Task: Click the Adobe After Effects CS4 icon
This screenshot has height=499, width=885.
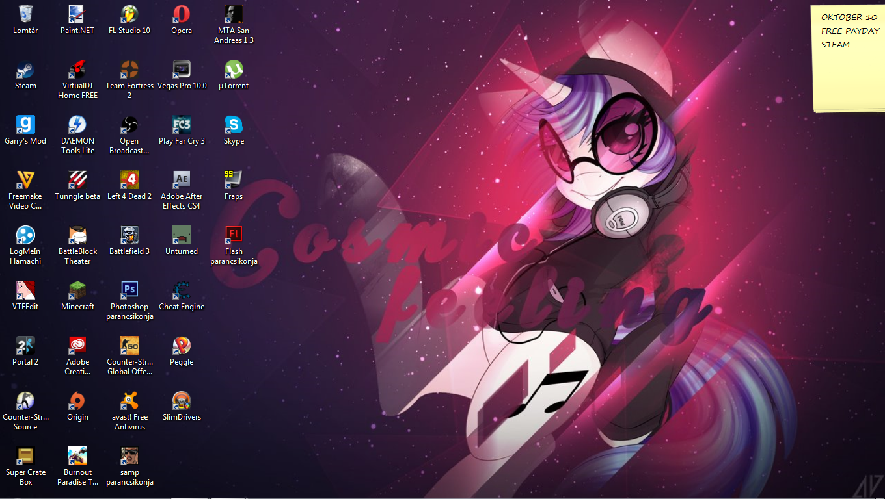Action: 182,179
